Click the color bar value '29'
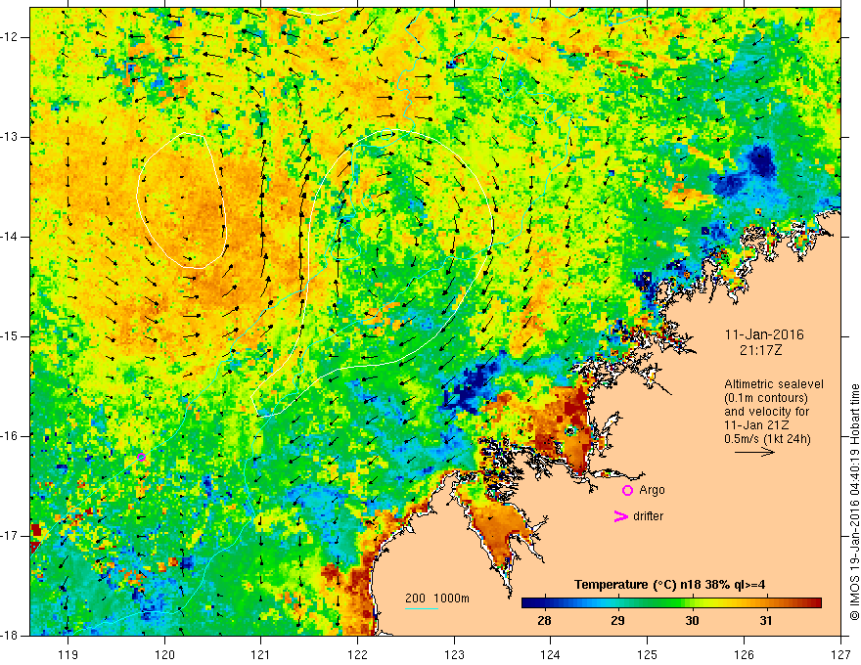The height and width of the screenshot is (665, 861). click(x=617, y=621)
